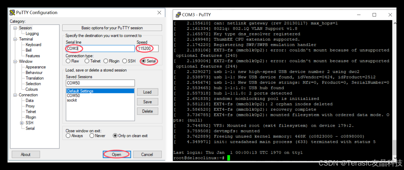Open the Terminal category
This screenshot has width=404, height=170.
(26, 39)
